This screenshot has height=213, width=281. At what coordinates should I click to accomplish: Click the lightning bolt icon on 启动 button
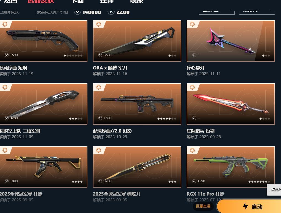click(245, 206)
